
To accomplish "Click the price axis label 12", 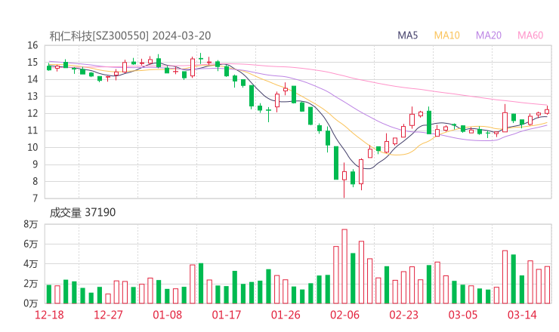I will [32, 114].
